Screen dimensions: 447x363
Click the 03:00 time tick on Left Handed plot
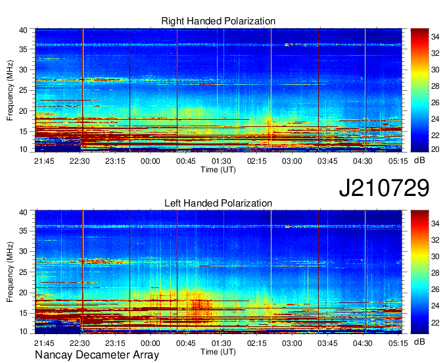click(x=292, y=343)
